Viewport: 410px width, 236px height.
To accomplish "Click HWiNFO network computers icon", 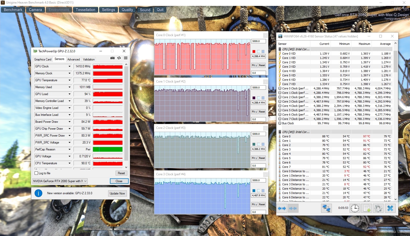I will (x=326, y=208).
